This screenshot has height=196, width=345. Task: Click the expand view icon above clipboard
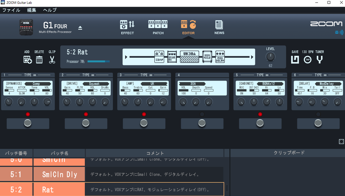(x=341, y=141)
